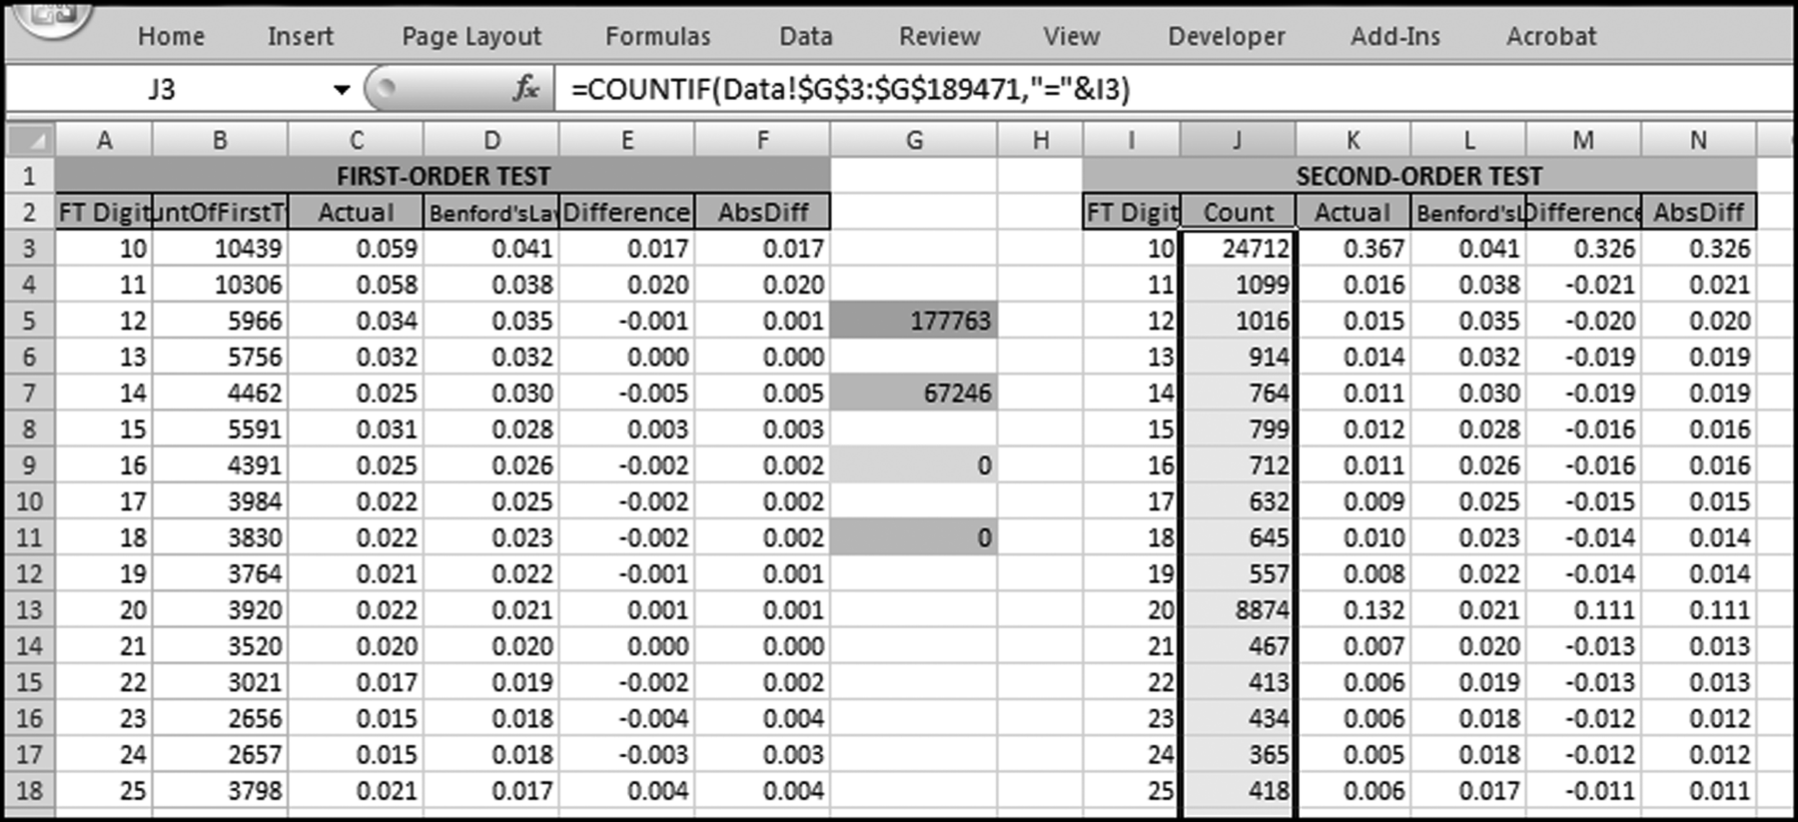Click the cell with count 1099
The image size is (1798, 822).
click(x=1238, y=285)
